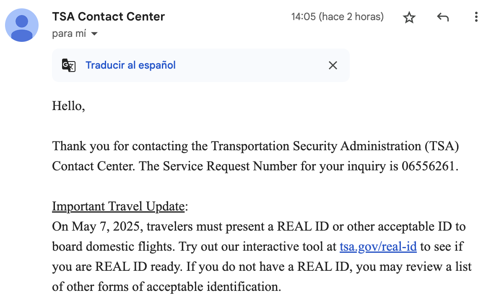The height and width of the screenshot is (303, 499).
Task: Click the service request number 06556261
Action: [428, 166]
